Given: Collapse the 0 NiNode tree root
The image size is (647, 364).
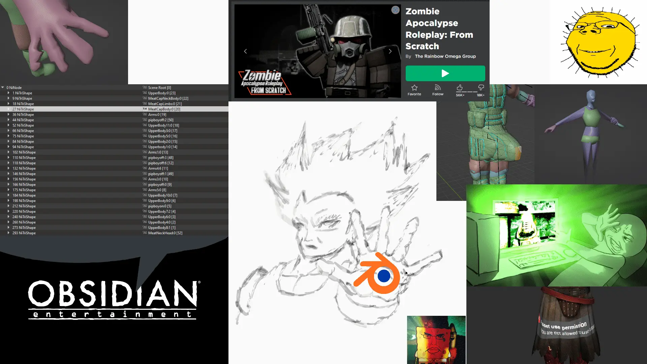Looking at the screenshot, I should [x=3, y=87].
